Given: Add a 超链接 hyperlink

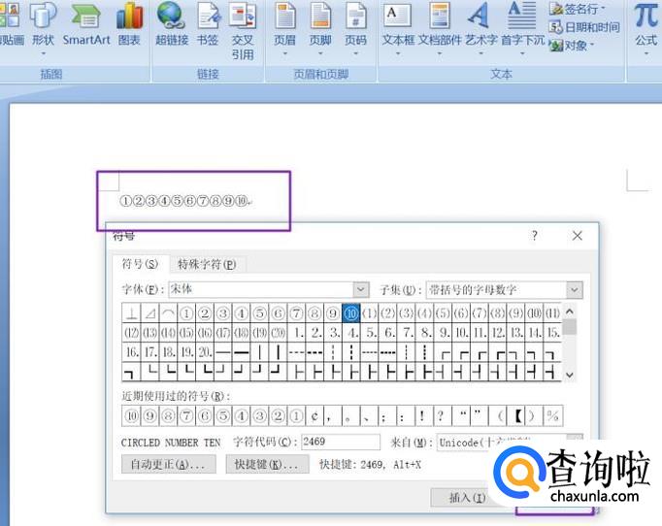Looking at the screenshot, I should tap(172, 23).
